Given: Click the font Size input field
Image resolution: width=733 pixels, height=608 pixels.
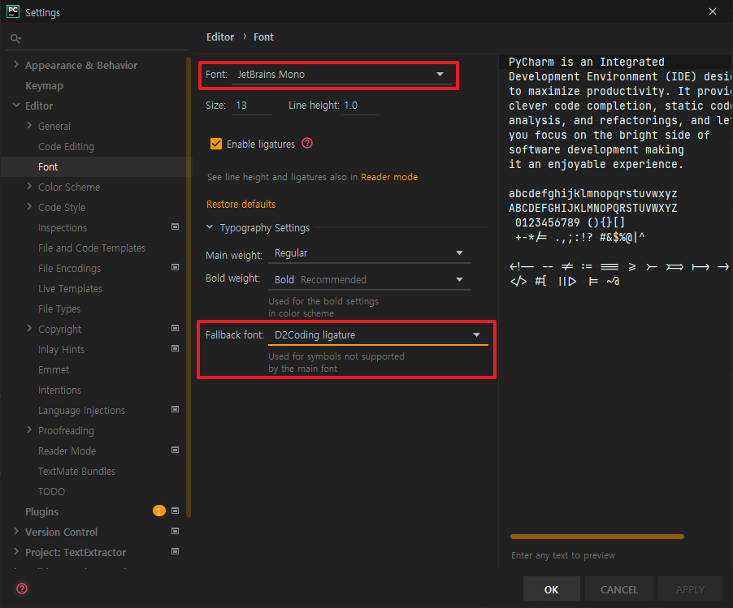Looking at the screenshot, I should coord(251,106).
